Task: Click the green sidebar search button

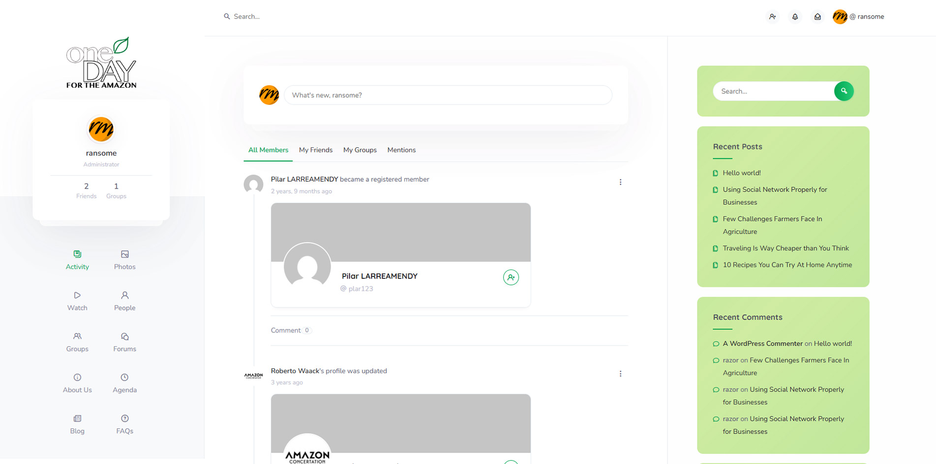Action: pos(844,91)
